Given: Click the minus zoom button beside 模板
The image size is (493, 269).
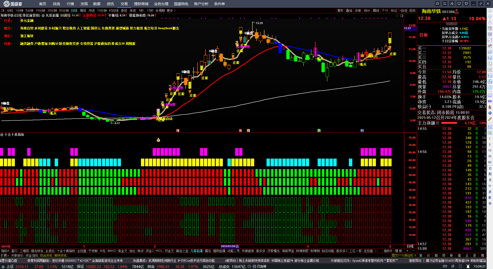Looking at the screenshot, I should [x=414, y=251].
